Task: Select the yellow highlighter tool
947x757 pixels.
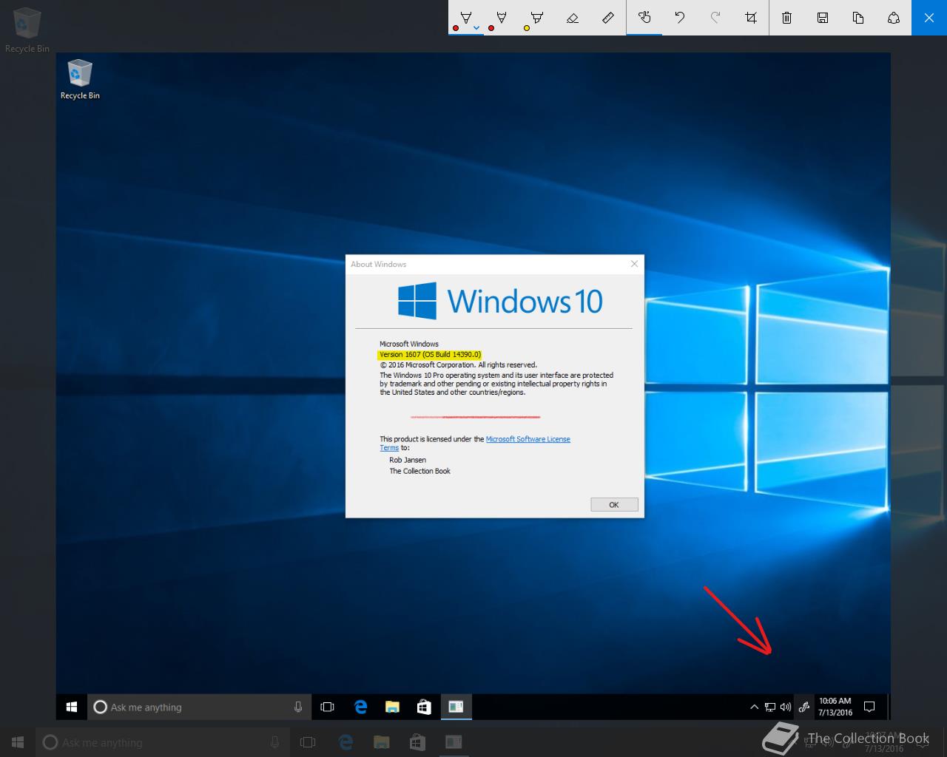Action: click(x=537, y=17)
